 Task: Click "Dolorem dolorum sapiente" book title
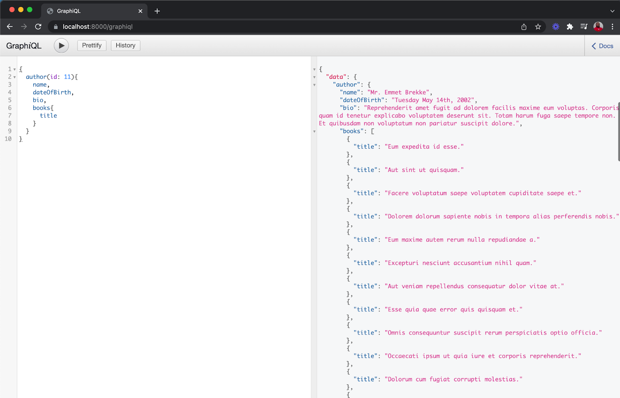[x=502, y=216]
